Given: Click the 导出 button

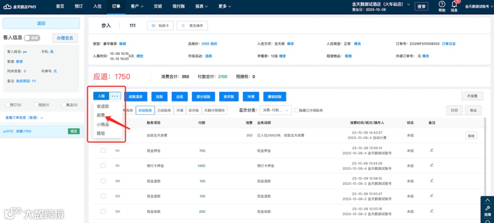Looking at the screenshot, I should (473, 111).
